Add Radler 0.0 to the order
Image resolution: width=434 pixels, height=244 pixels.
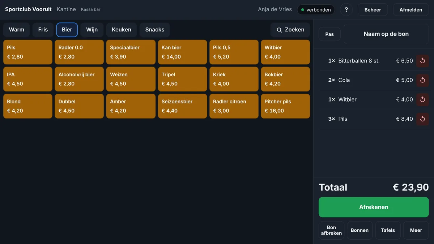click(x=79, y=52)
